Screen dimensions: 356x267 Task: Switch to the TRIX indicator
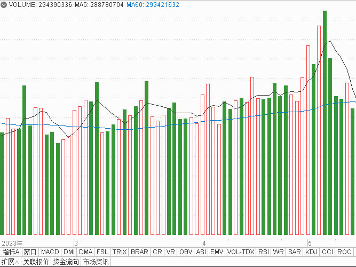point(120,252)
